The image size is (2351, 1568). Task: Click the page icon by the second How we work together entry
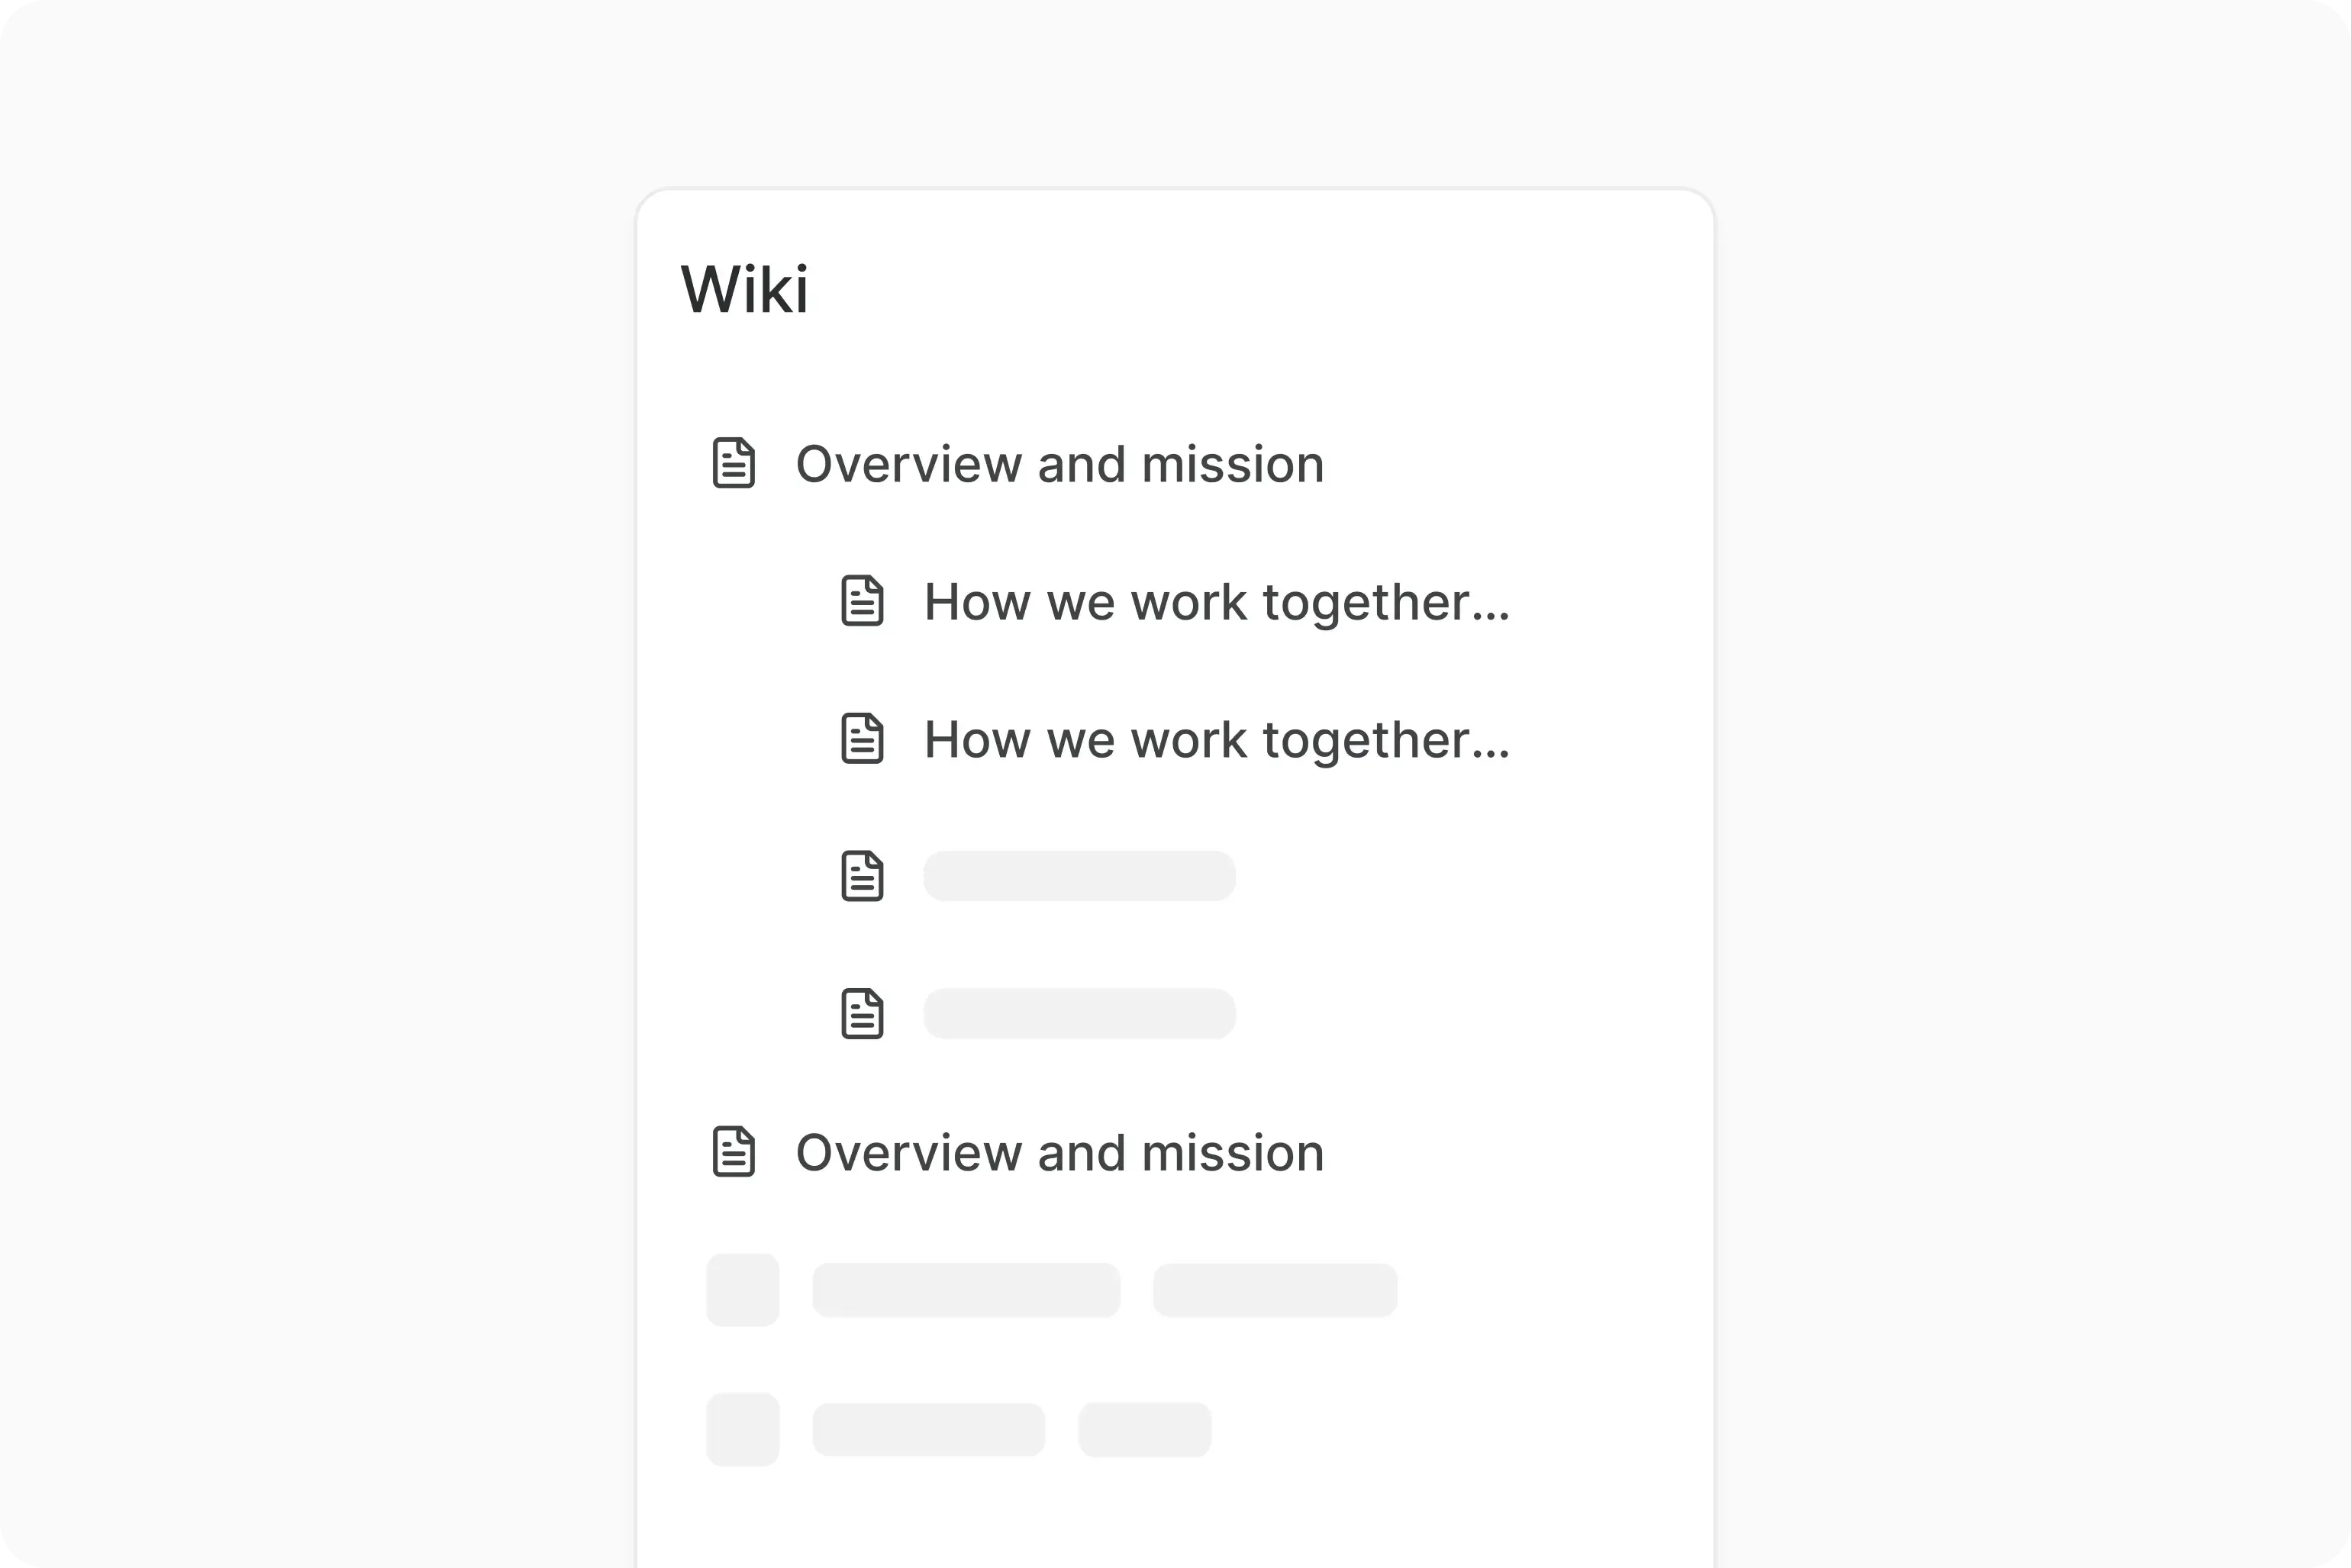pos(861,739)
